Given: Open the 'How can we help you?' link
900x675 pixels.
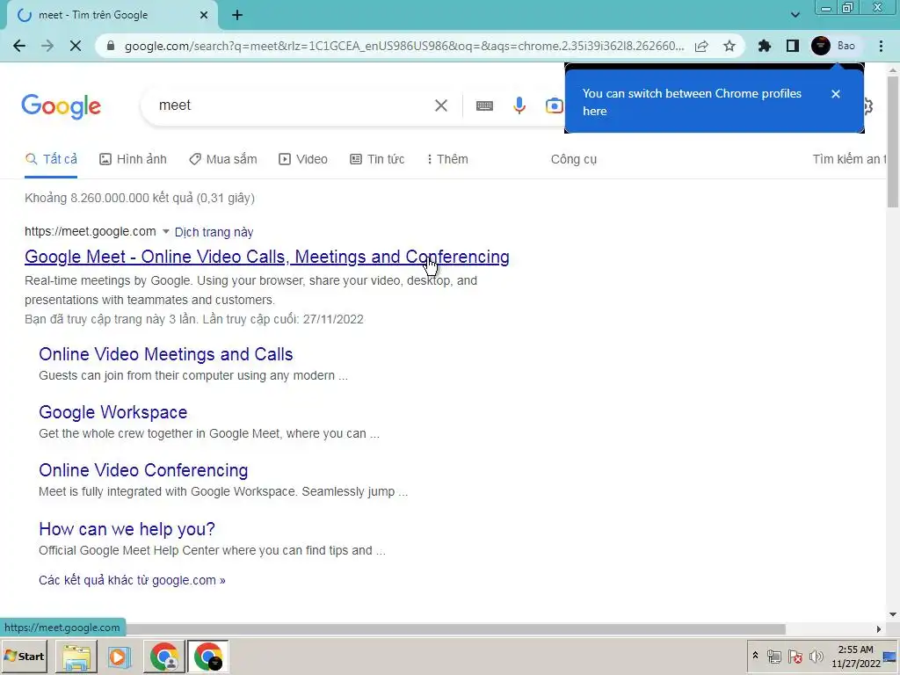Looking at the screenshot, I should coord(127,528).
